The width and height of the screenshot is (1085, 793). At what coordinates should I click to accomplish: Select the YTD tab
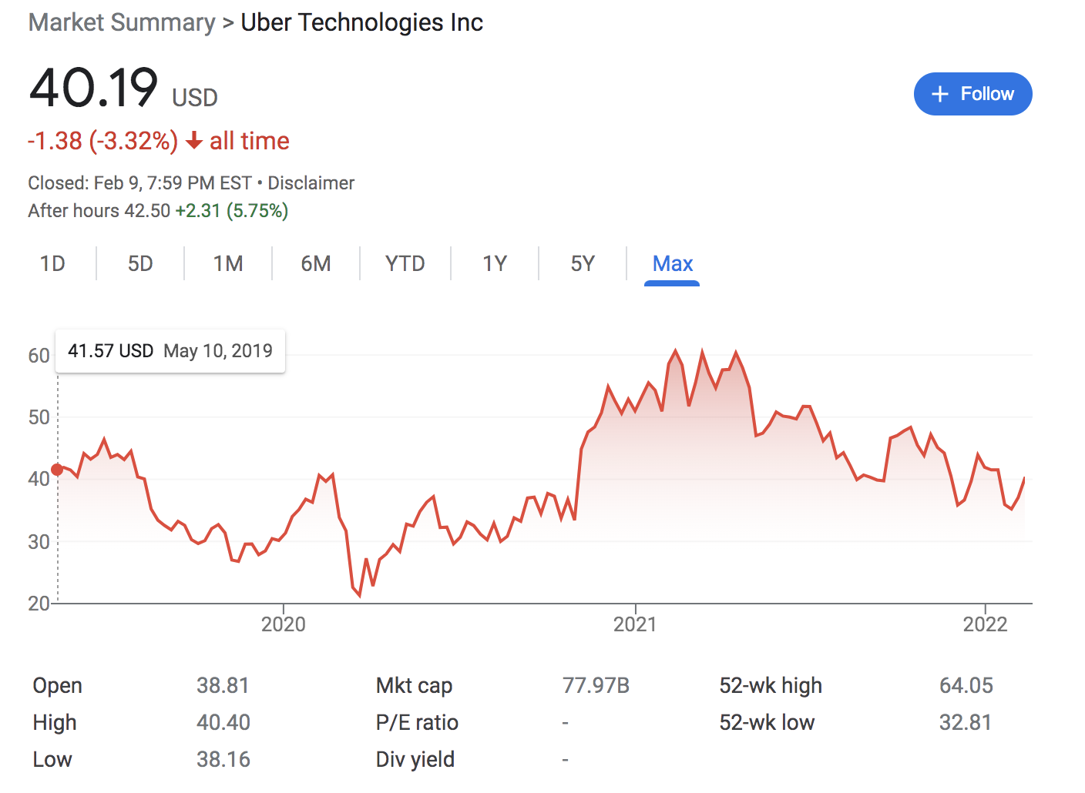pos(405,264)
